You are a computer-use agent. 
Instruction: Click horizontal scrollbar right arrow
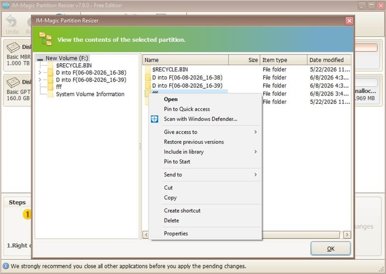click(x=347, y=234)
